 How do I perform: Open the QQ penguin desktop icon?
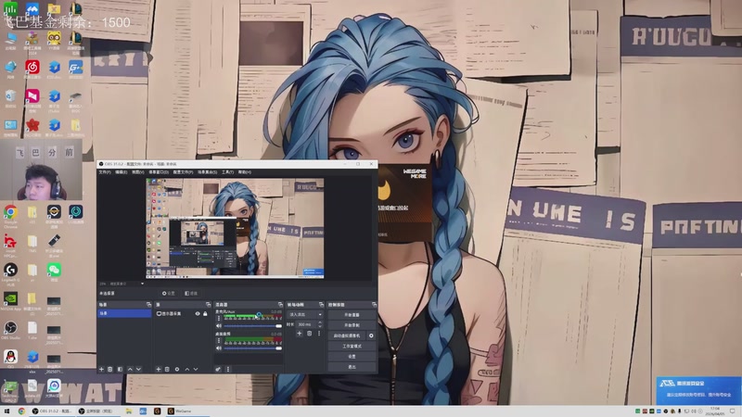10,358
